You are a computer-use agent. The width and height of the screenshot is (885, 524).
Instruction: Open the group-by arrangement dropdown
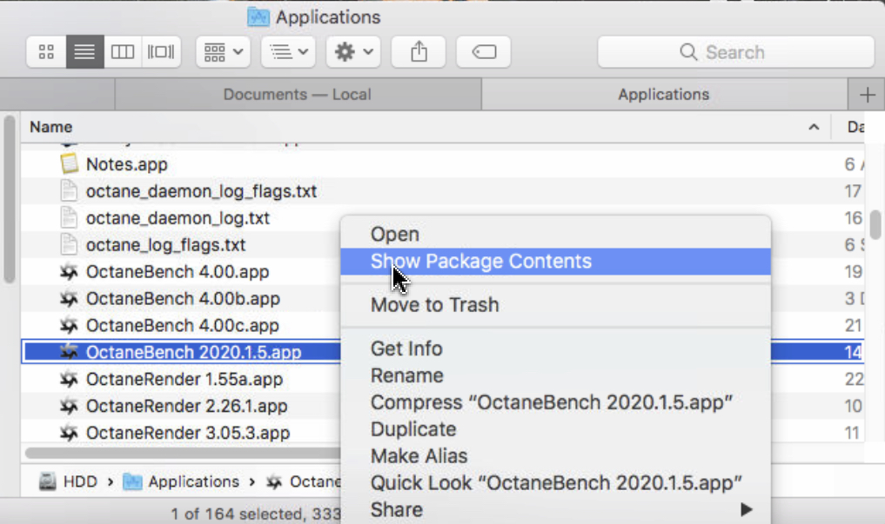pyautogui.click(x=223, y=52)
